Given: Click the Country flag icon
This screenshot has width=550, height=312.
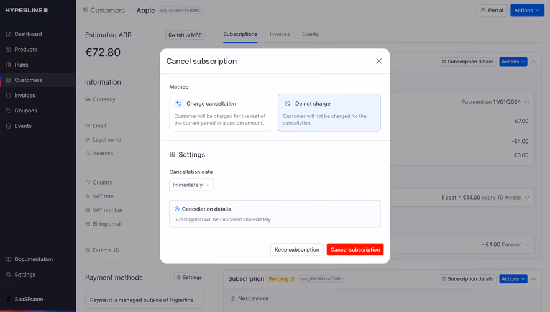Looking at the screenshot, I should click(x=88, y=183).
